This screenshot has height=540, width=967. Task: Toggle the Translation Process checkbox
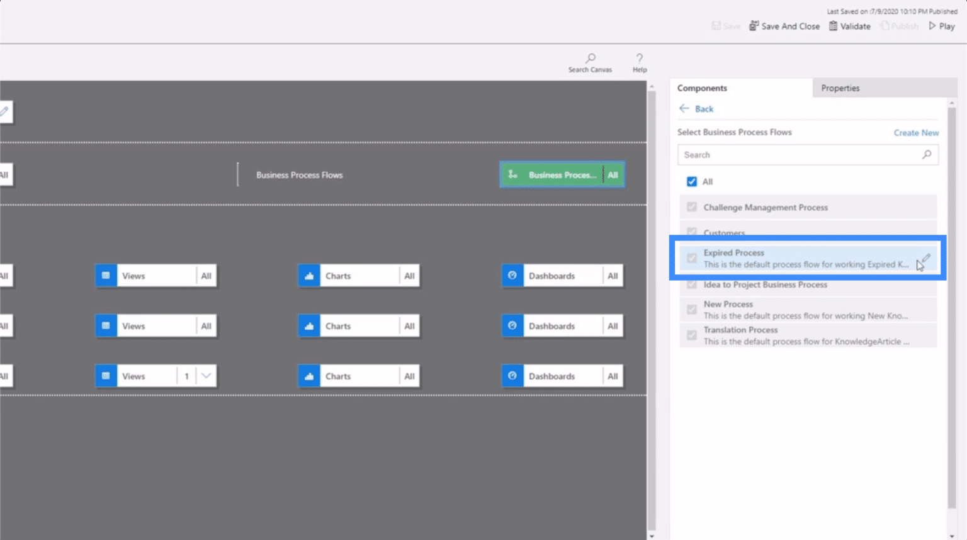pos(692,335)
